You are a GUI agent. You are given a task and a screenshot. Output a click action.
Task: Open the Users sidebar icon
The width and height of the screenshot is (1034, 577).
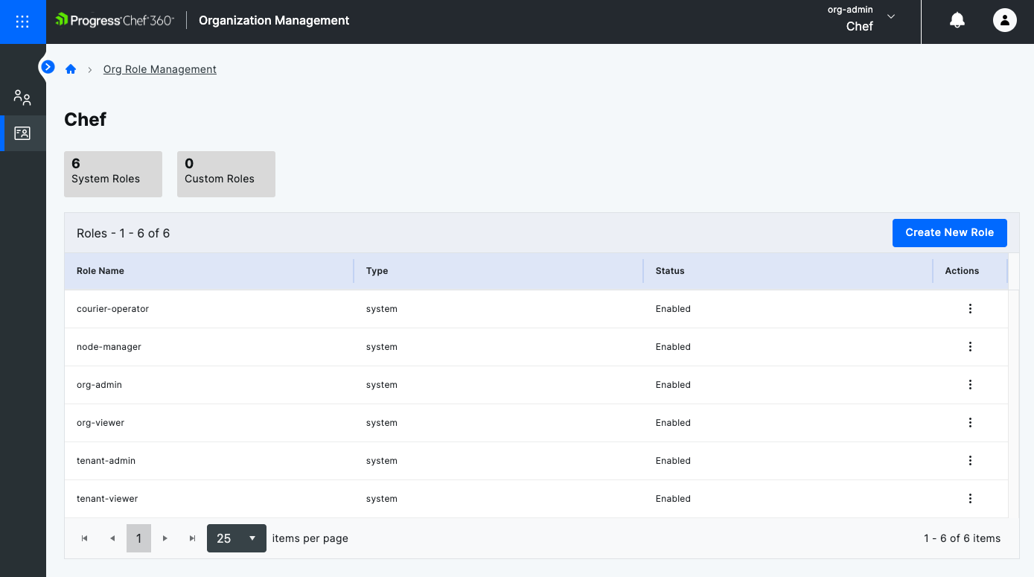pyautogui.click(x=22, y=97)
